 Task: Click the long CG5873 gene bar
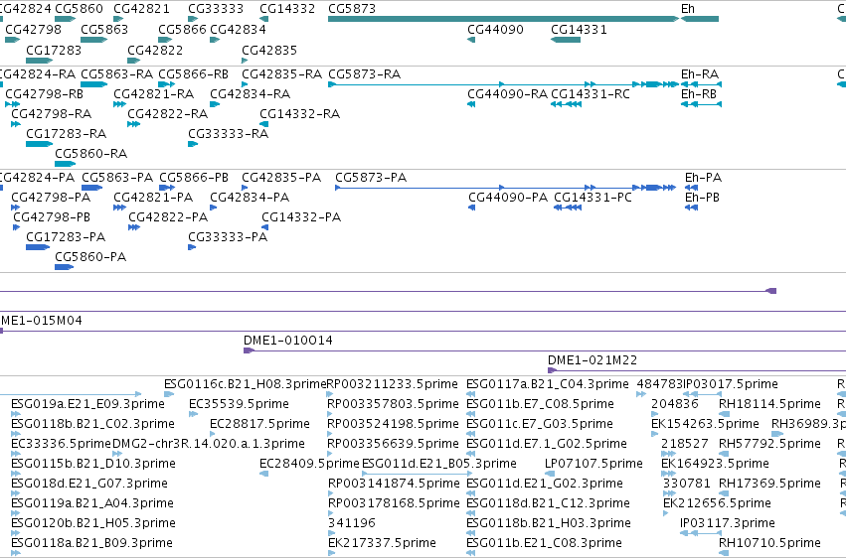503,19
